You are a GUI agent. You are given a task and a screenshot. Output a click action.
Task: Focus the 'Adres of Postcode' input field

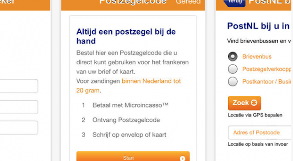(260, 133)
